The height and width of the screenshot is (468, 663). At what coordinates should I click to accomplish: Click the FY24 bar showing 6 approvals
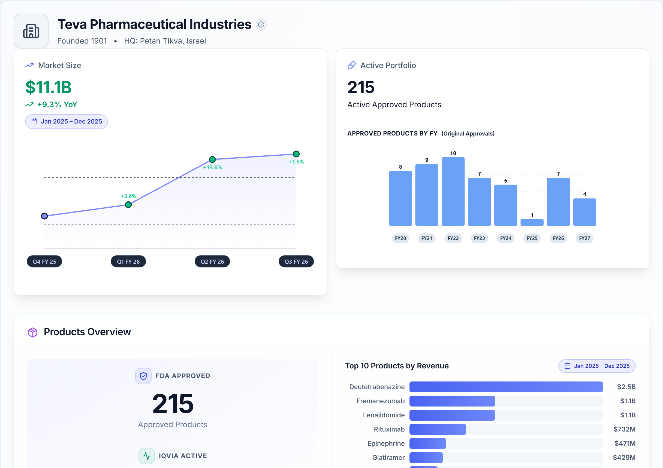pos(506,205)
